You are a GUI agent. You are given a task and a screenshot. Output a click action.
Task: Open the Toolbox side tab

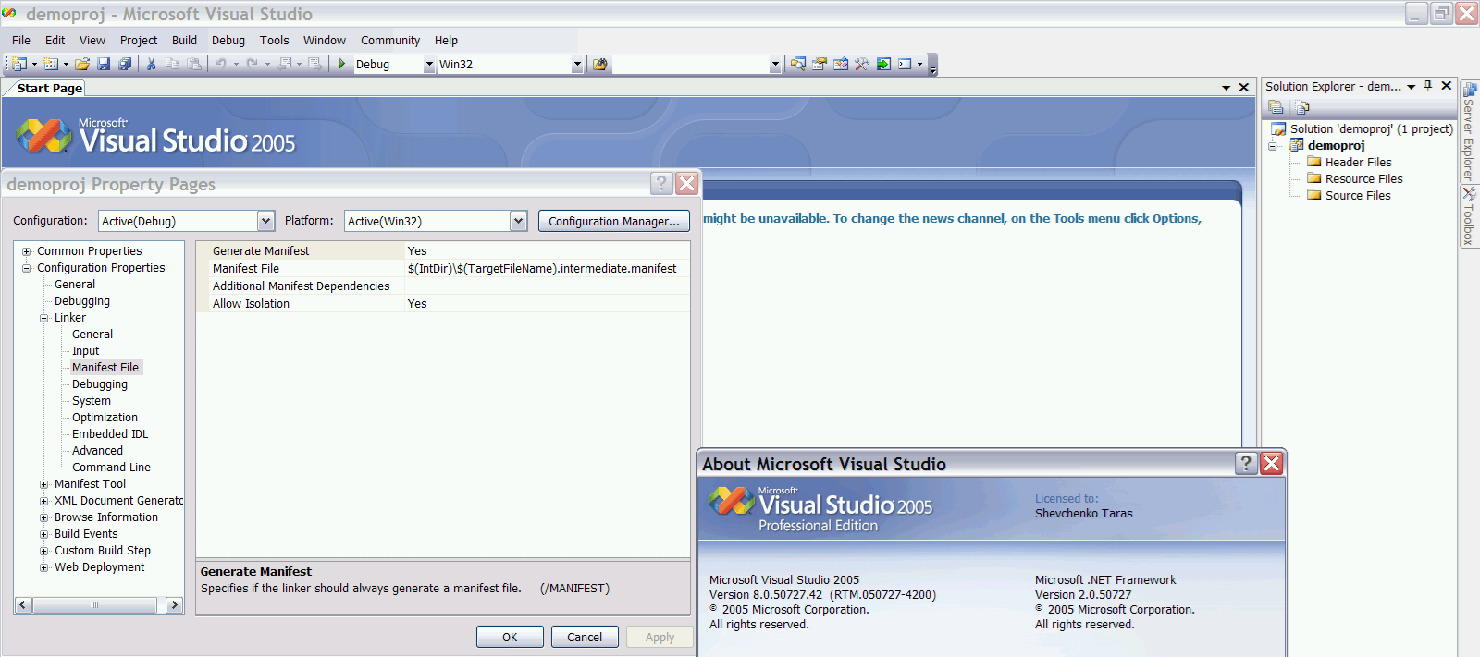tap(1468, 216)
